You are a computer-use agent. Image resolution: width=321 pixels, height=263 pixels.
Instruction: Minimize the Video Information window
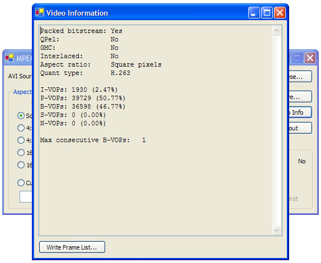(x=254, y=13)
